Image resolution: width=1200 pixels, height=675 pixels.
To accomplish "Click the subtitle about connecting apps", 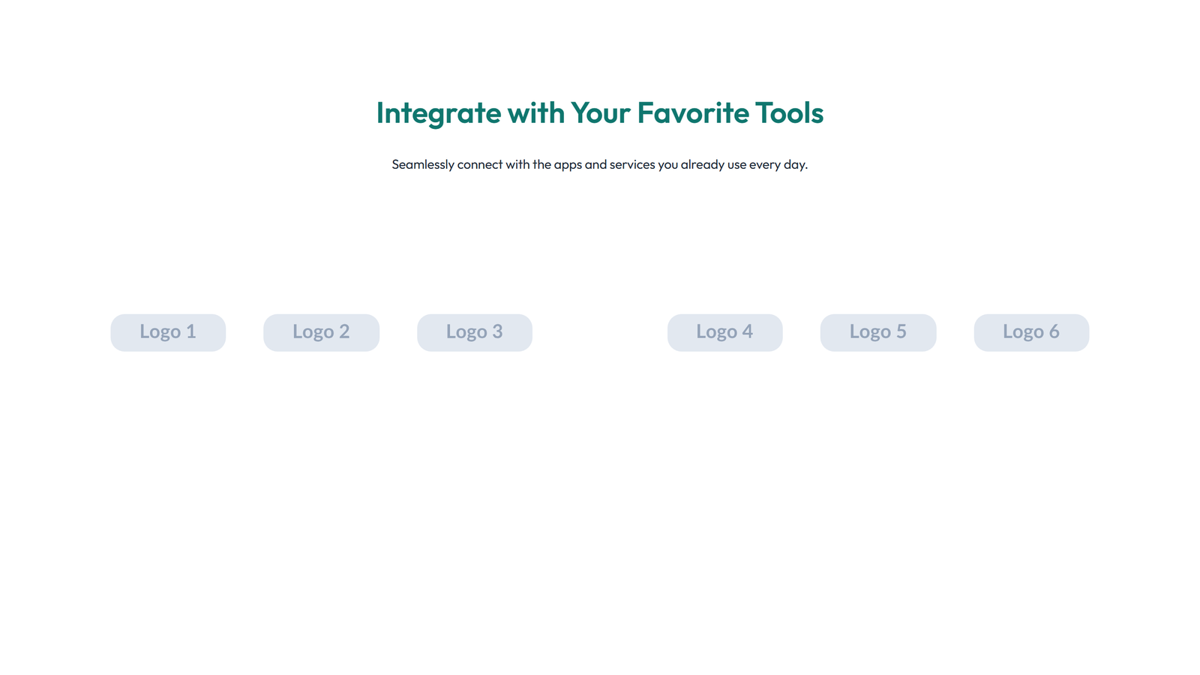I will tap(600, 164).
